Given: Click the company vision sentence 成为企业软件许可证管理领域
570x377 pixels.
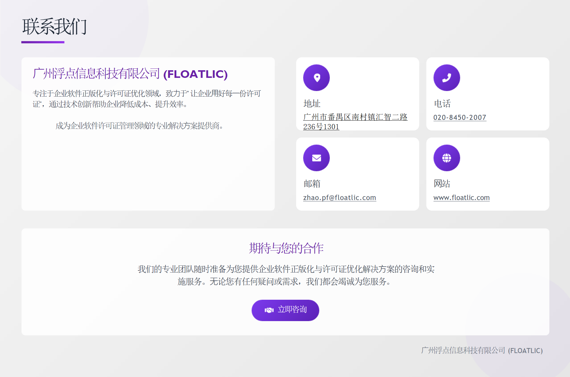Looking at the screenshot, I should 139,126.
